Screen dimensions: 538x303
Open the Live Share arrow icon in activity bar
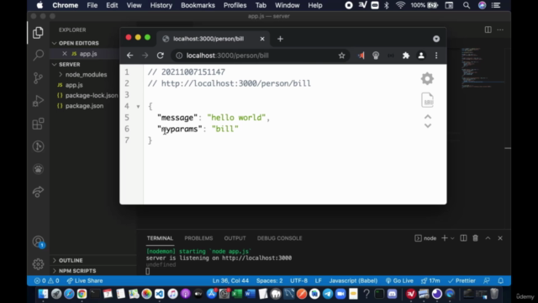[x=38, y=192]
